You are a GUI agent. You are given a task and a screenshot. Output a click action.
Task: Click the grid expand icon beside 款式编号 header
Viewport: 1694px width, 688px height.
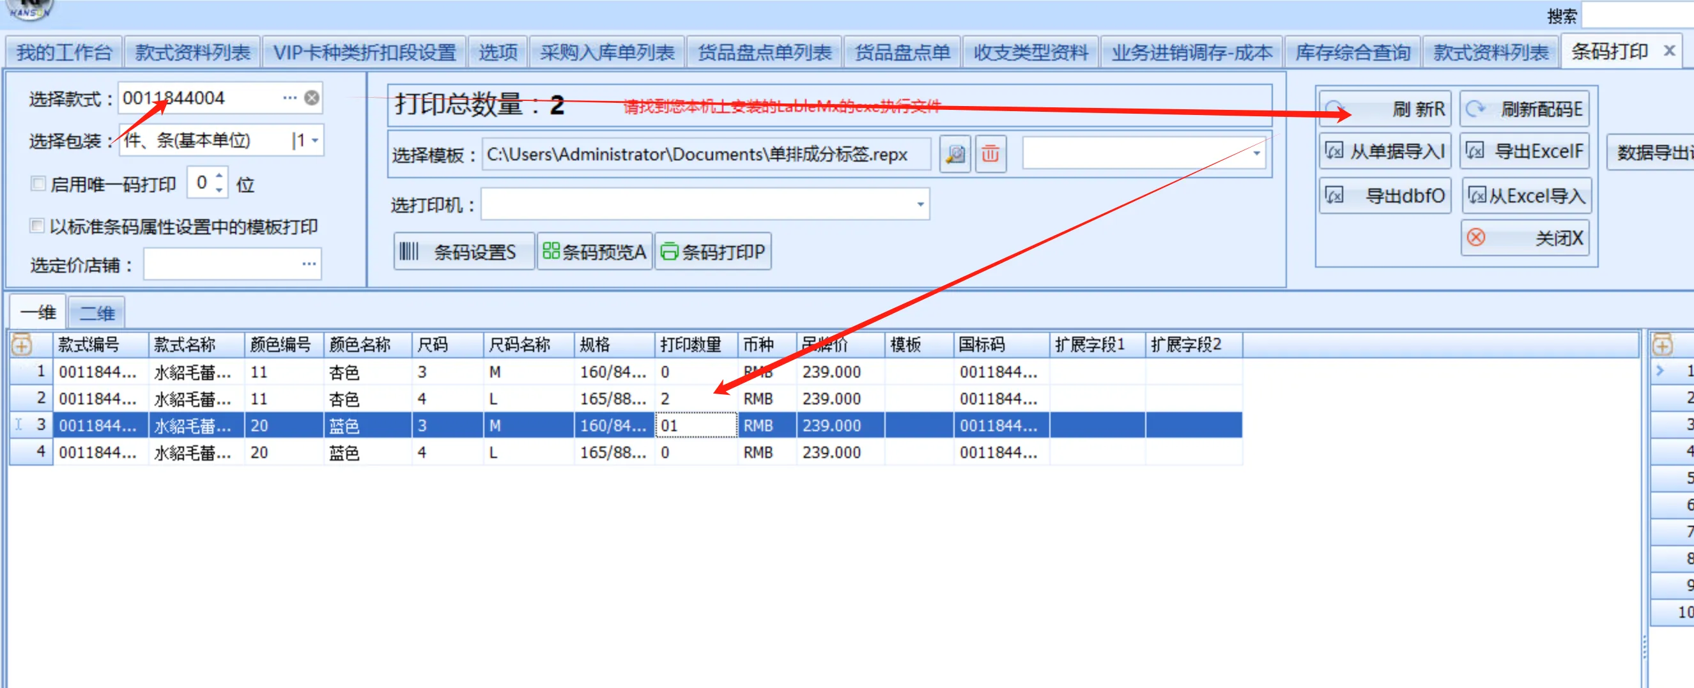(22, 344)
